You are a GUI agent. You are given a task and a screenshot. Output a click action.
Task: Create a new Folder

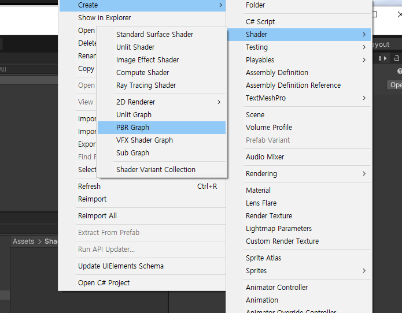pyautogui.click(x=299, y=5)
